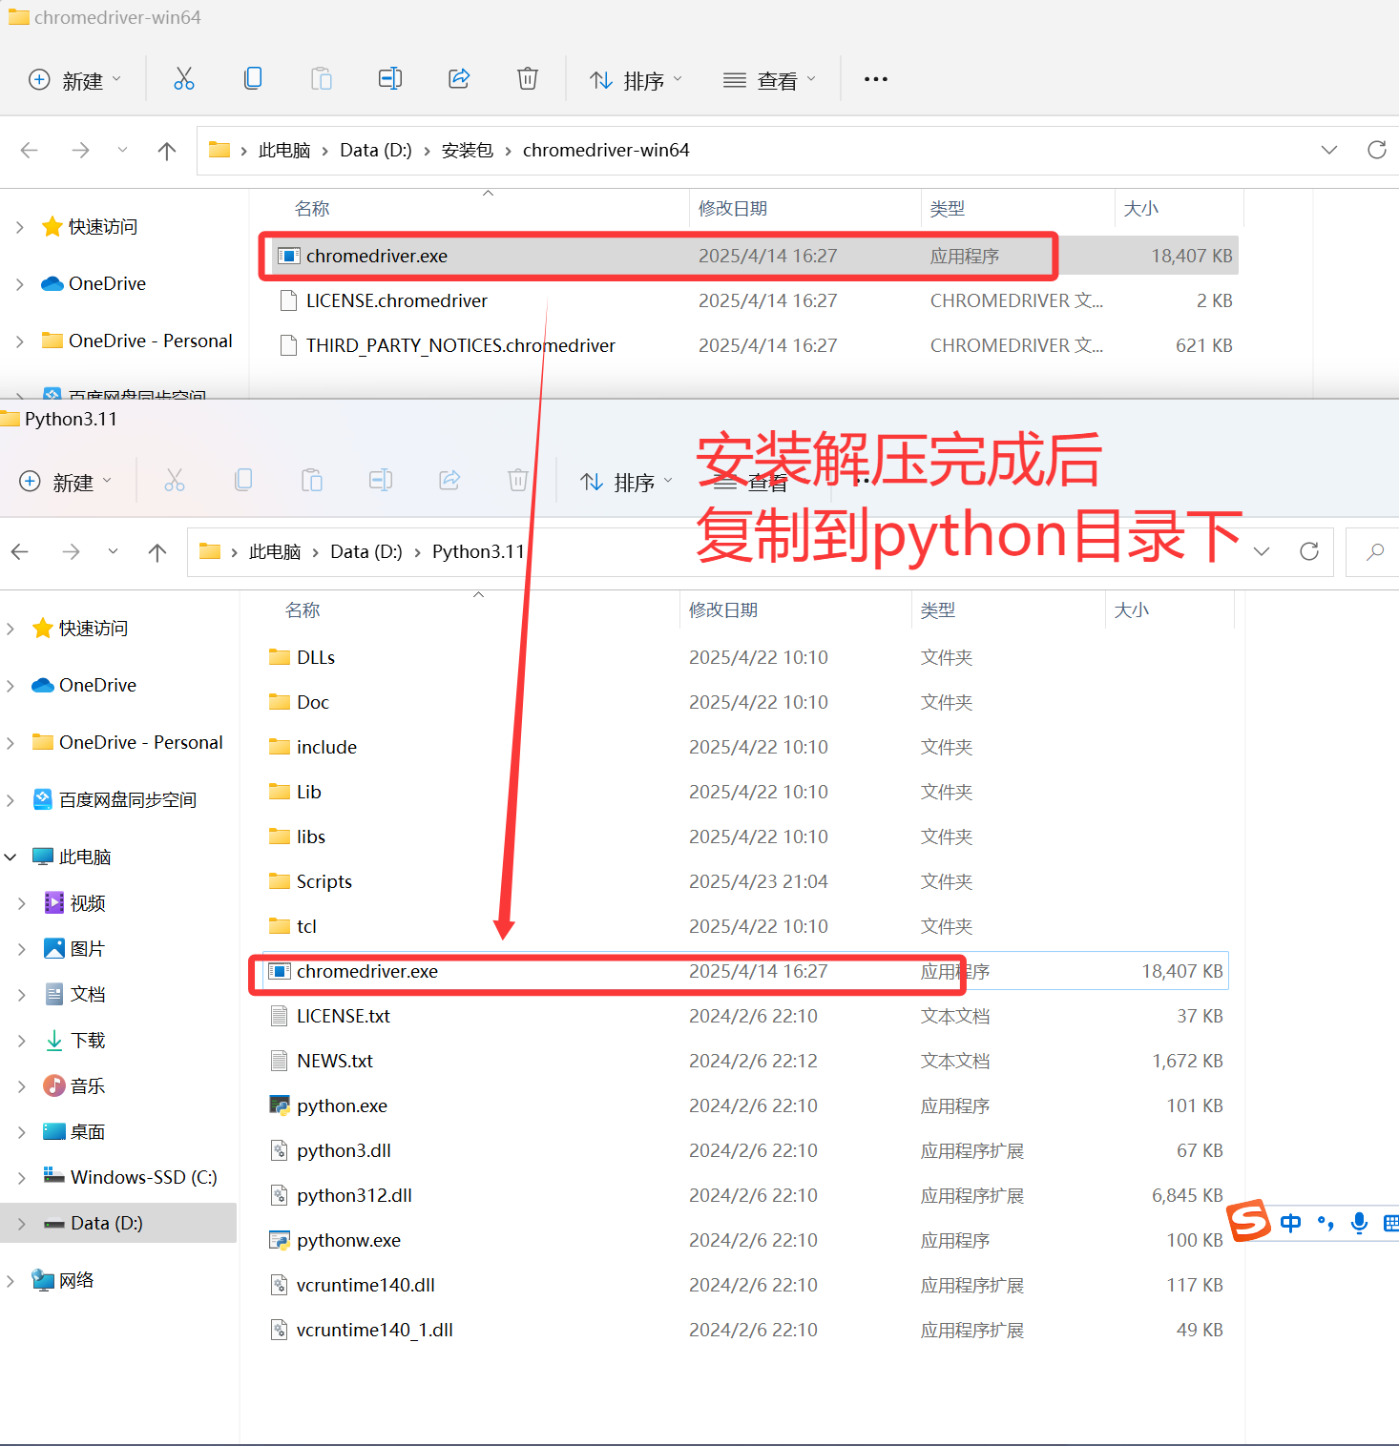Refresh the chromedriver-win64 folder
The height and width of the screenshot is (1446, 1399).
1377,150
